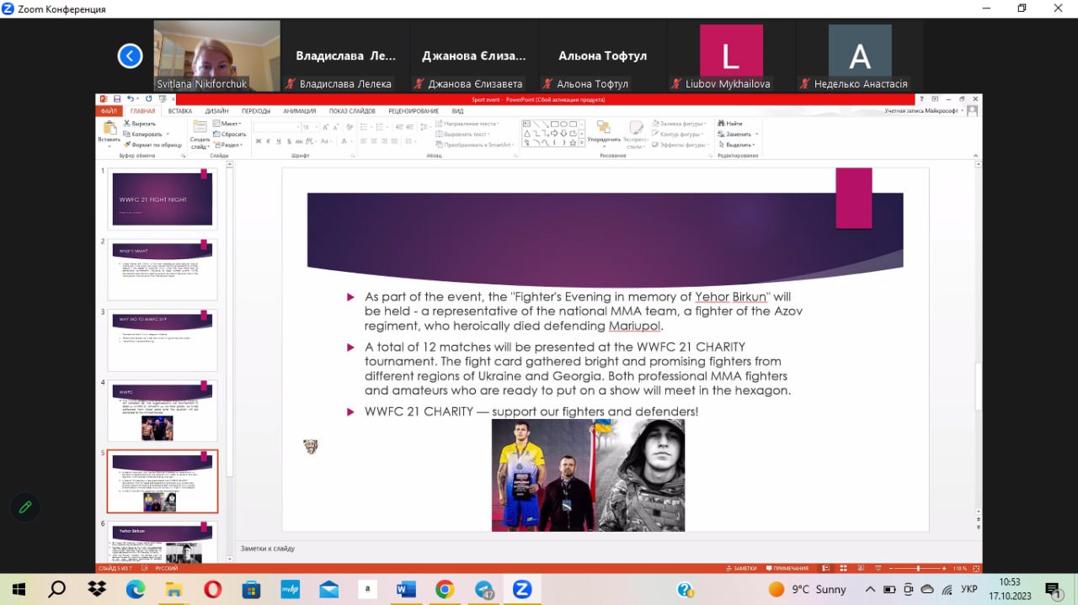Viewport: 1078px width, 605px height.
Task: Switch to normal view in status bar
Action: (826, 568)
